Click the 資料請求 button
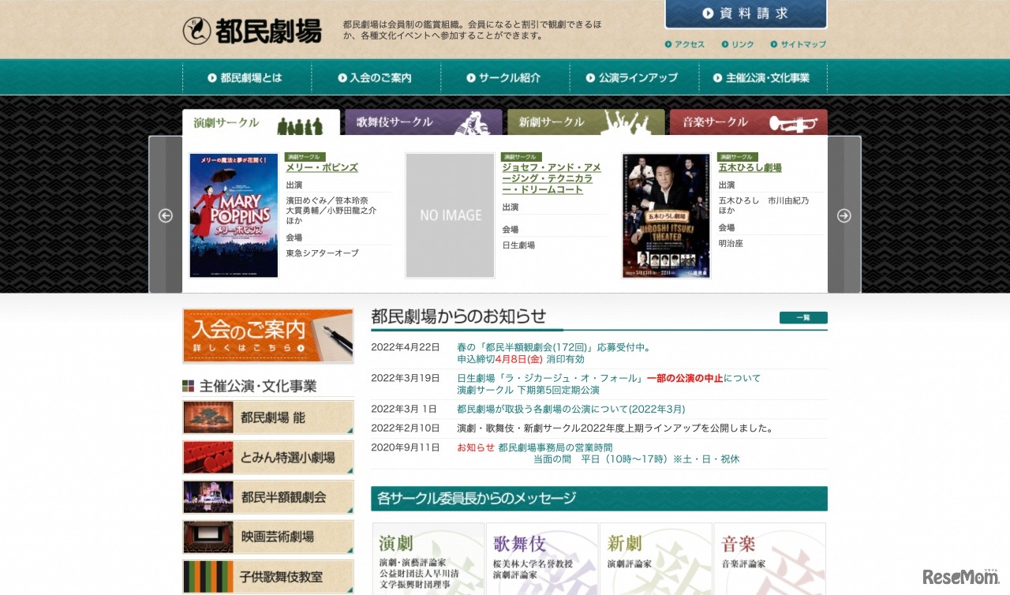The height and width of the screenshot is (595, 1010). point(745,13)
